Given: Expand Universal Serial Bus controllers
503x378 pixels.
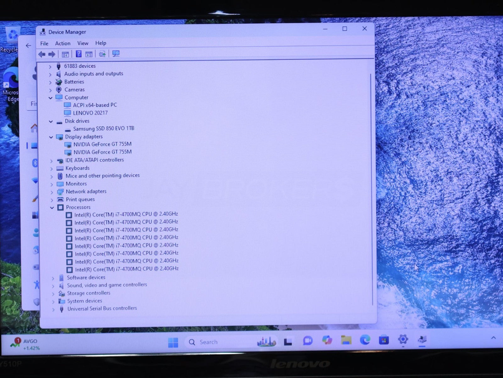Looking at the screenshot, I should 53,309.
